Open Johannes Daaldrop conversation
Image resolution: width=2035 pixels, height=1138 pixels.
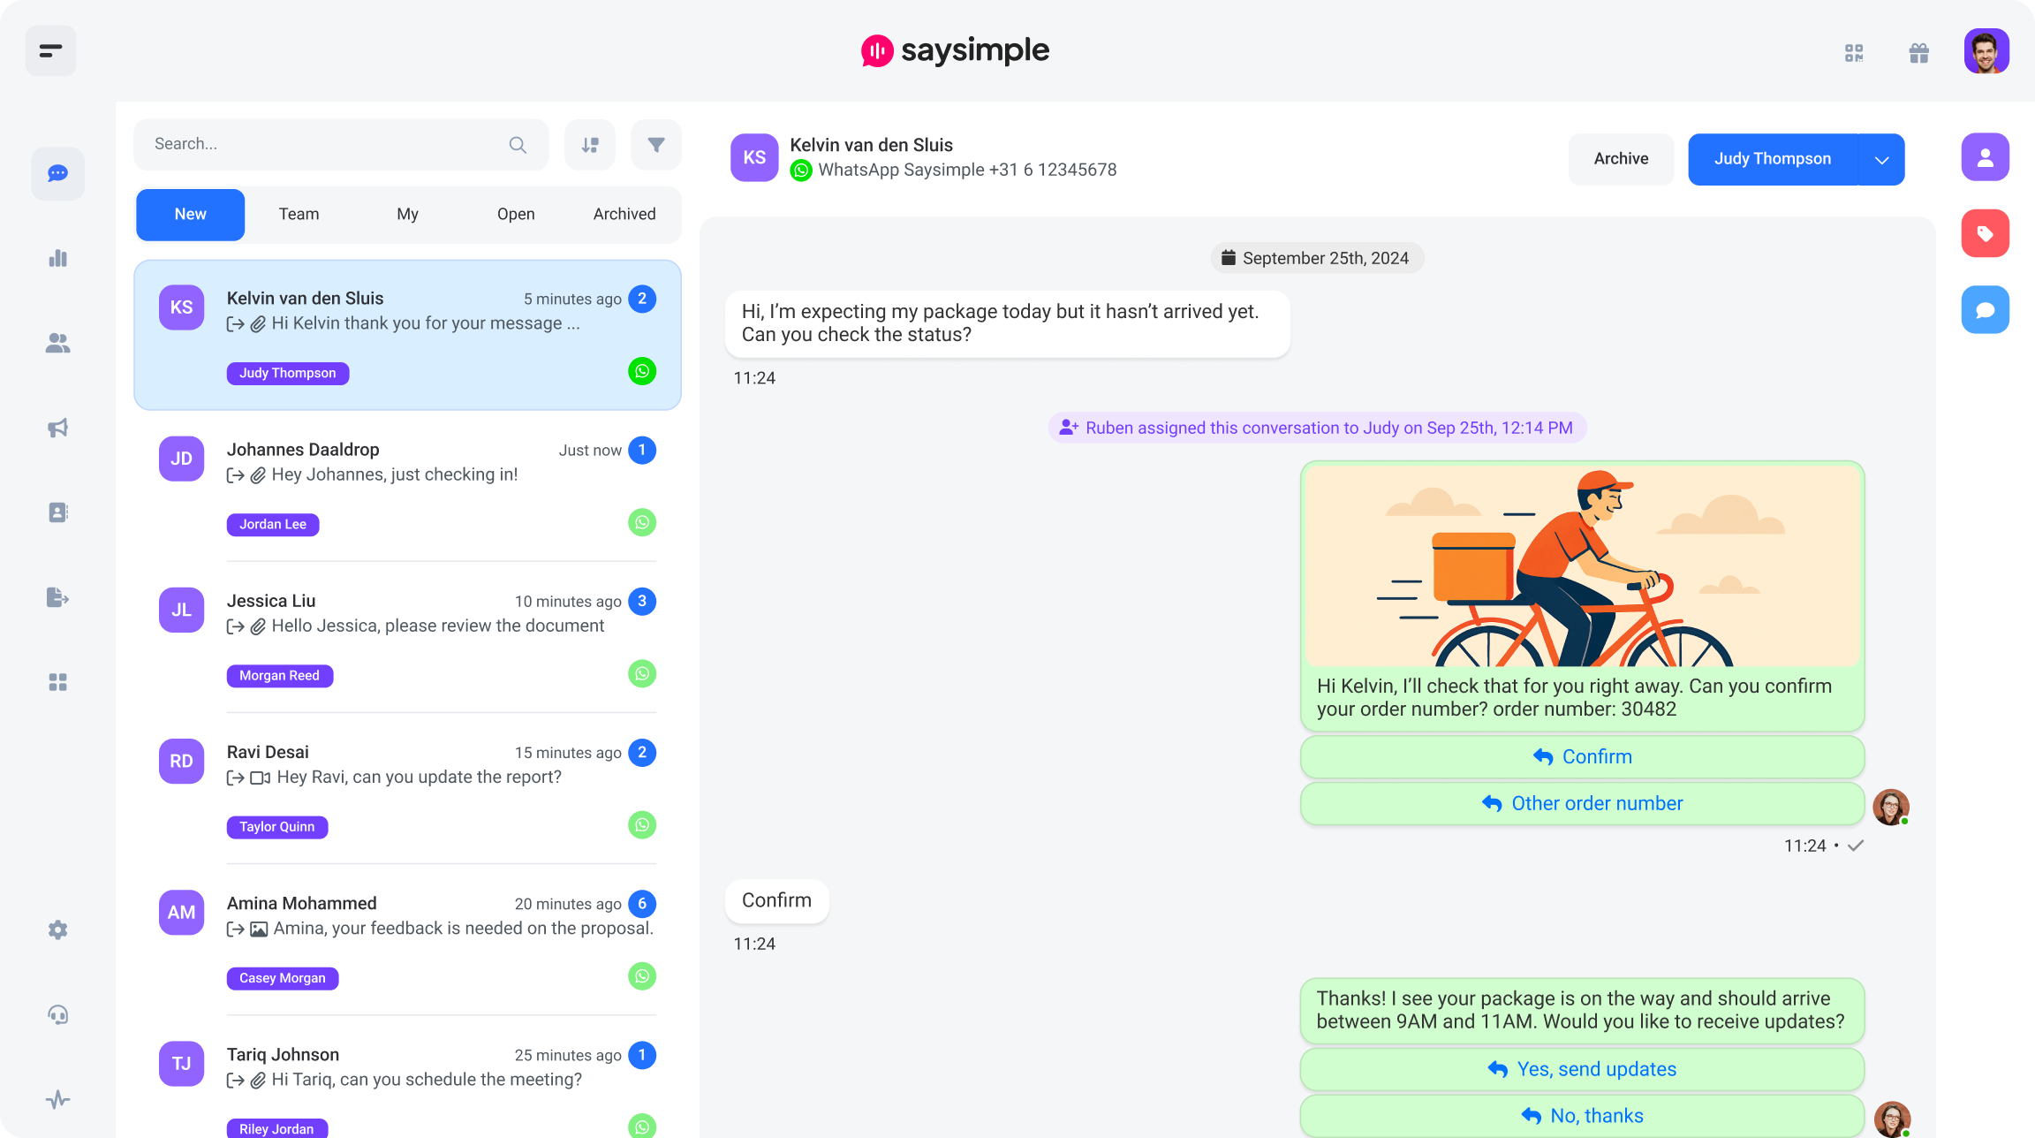coord(407,486)
